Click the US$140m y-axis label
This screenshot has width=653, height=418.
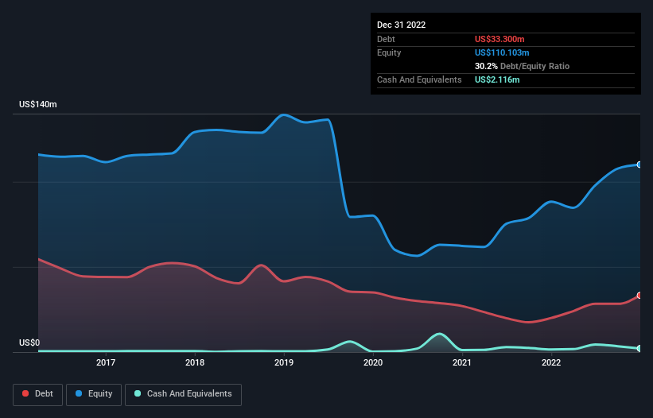click(38, 104)
